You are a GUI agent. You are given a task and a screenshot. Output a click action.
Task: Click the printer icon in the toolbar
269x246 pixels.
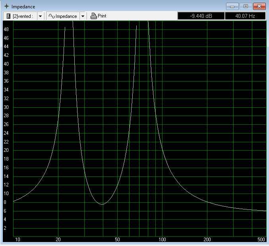[x=93, y=16]
